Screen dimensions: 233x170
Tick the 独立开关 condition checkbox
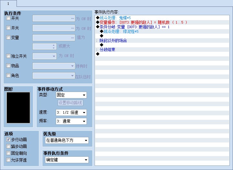(x=8, y=56)
